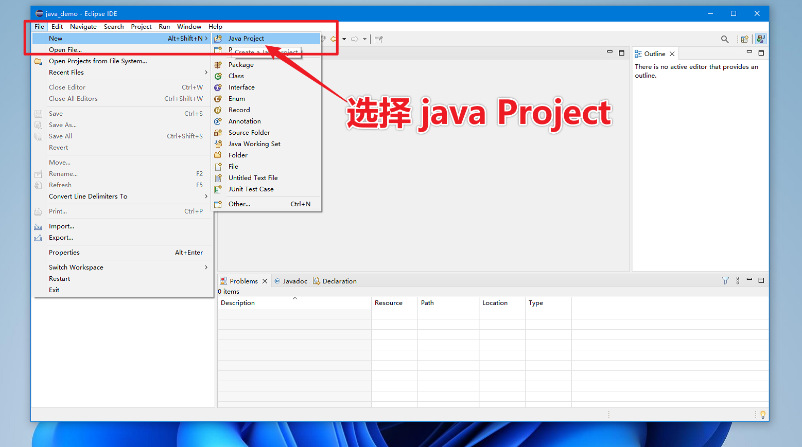Click the green Class icon

coord(218,76)
